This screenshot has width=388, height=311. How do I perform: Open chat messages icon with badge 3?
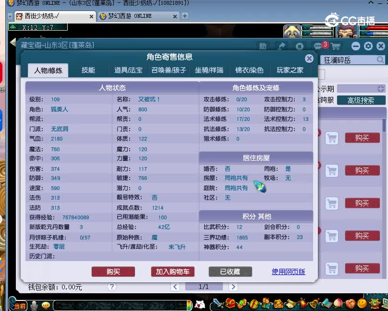[318, 46]
